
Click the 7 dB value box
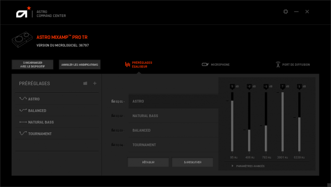point(283,86)
